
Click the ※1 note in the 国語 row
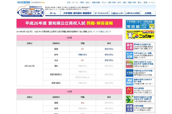point(83,49)
